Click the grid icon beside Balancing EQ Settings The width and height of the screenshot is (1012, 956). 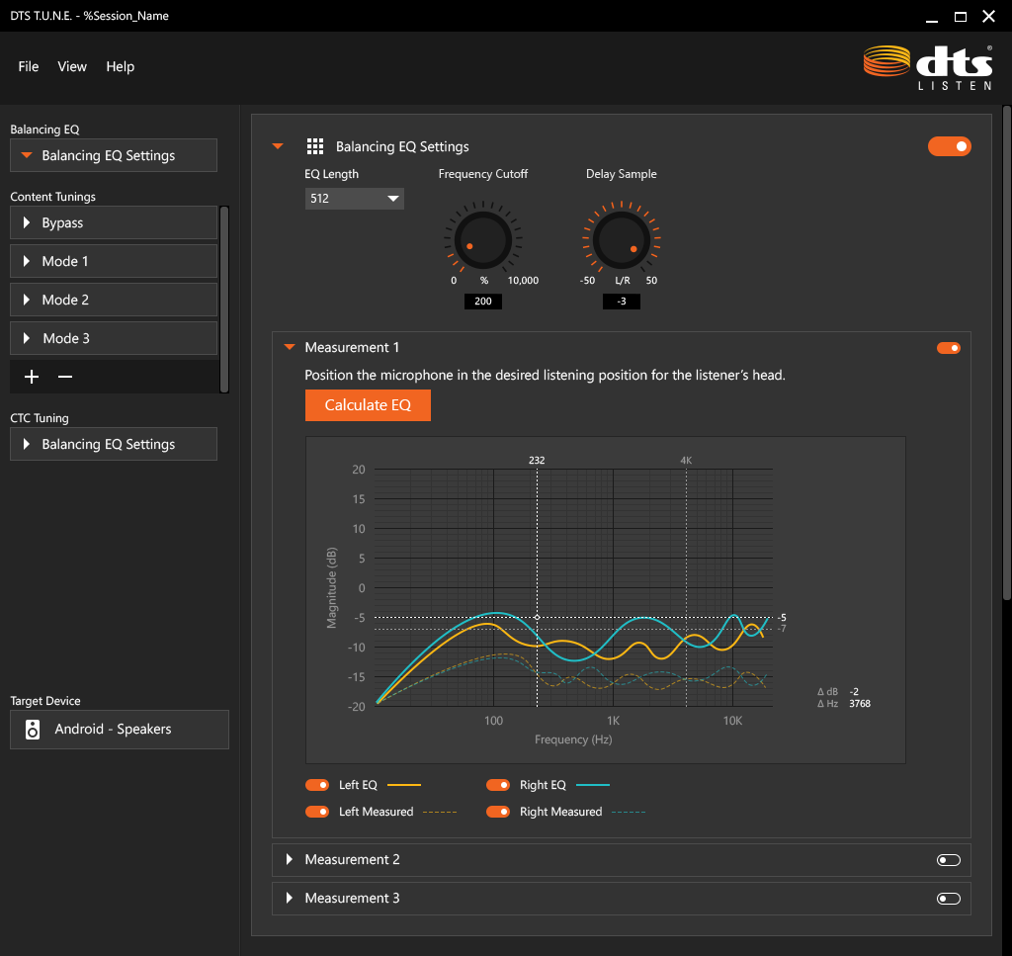pos(315,146)
